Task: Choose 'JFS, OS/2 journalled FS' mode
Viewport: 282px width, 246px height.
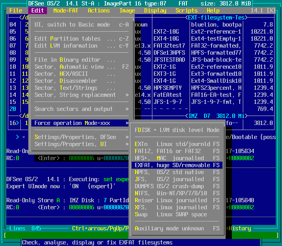Action: pos(177,179)
